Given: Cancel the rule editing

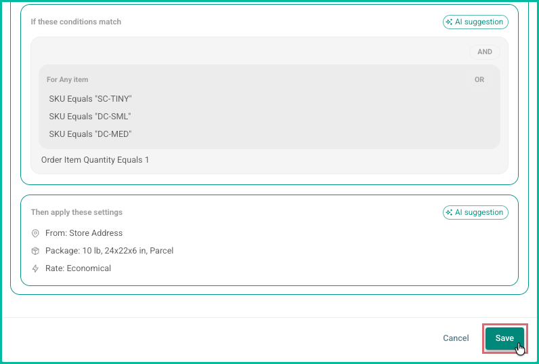Looking at the screenshot, I should [x=456, y=338].
